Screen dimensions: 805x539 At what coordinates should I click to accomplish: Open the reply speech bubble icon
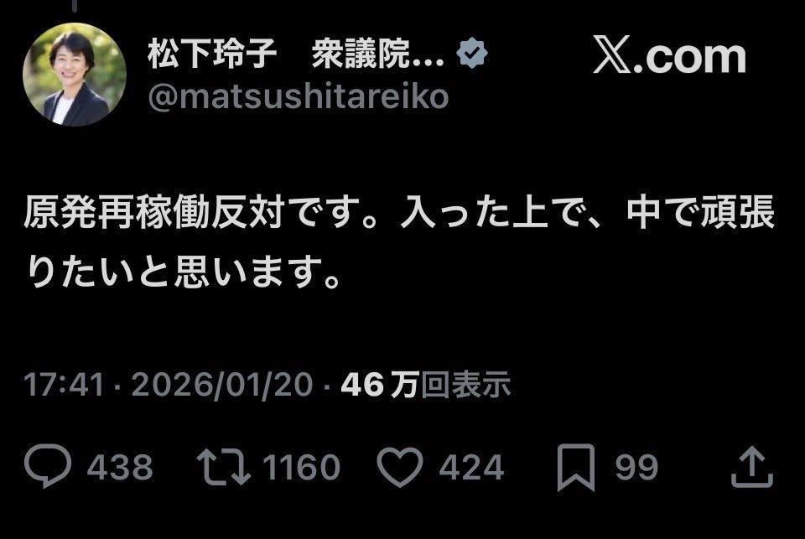click(48, 465)
